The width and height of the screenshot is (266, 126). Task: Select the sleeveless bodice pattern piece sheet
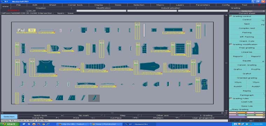tap(46, 66)
